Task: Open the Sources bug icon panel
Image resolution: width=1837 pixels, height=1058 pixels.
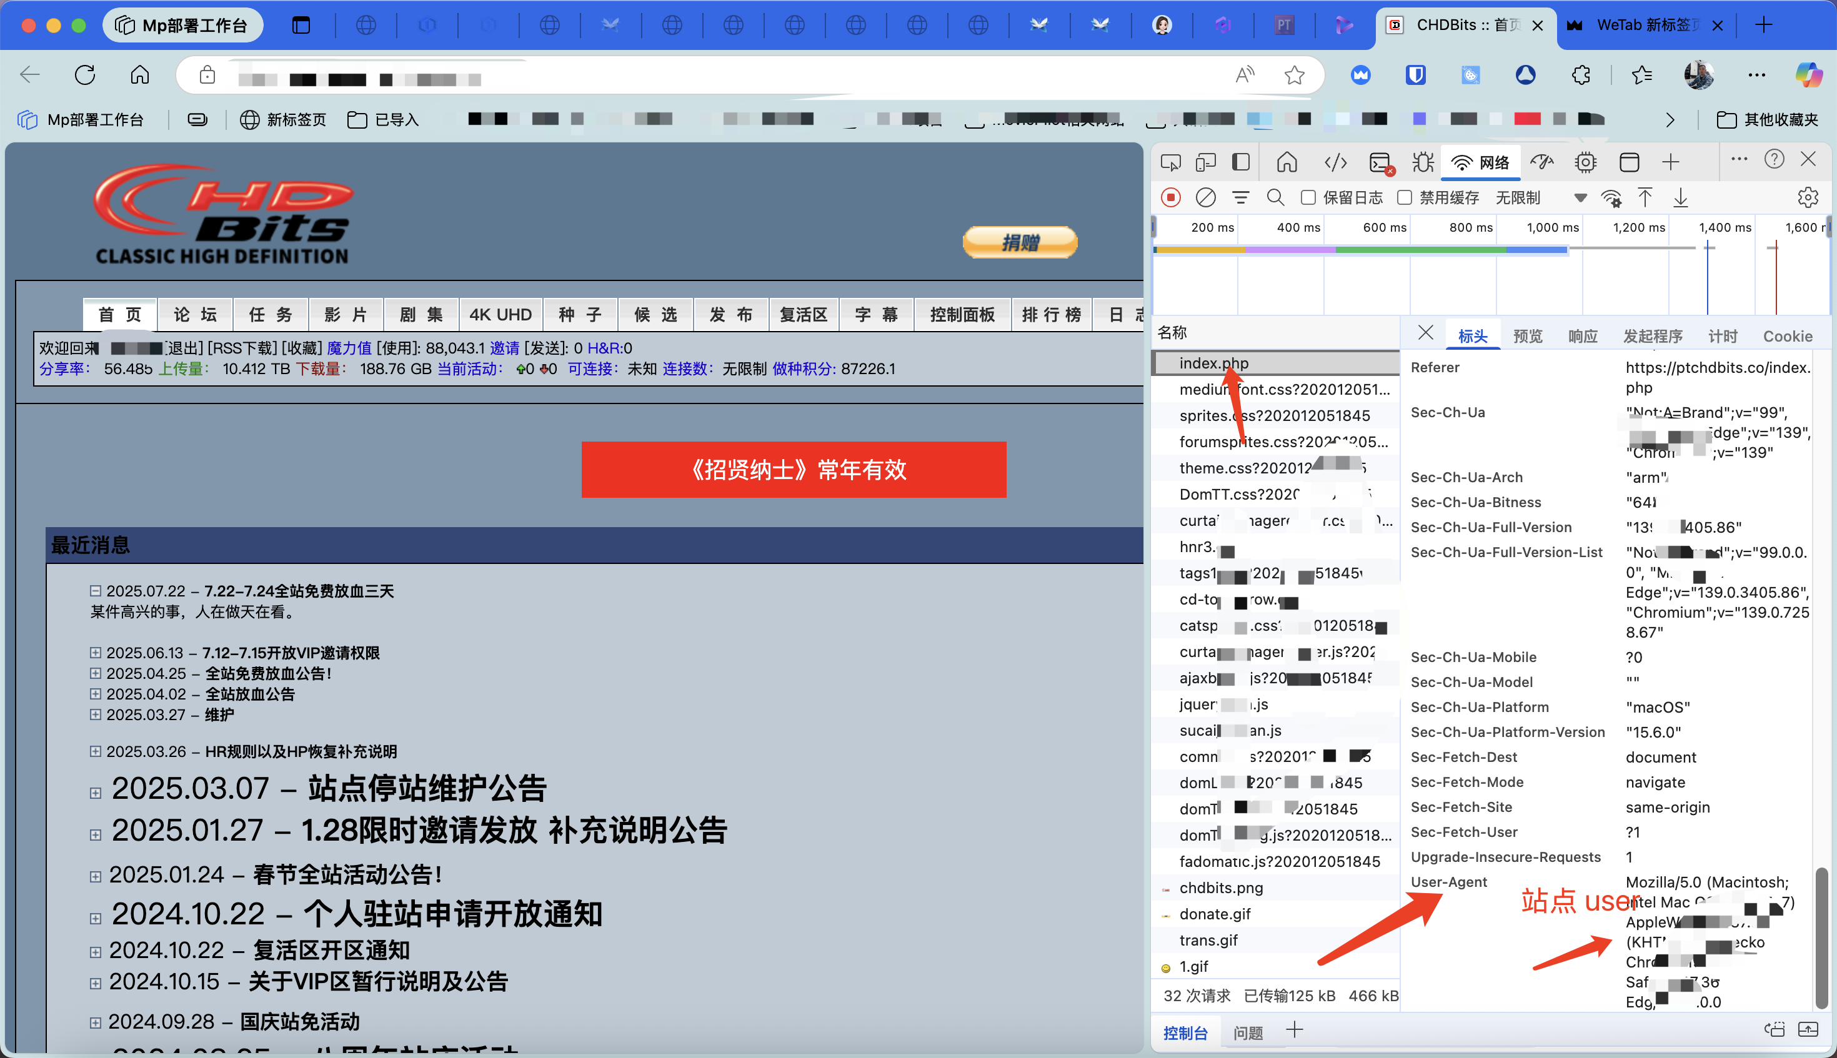Action: (1423, 162)
